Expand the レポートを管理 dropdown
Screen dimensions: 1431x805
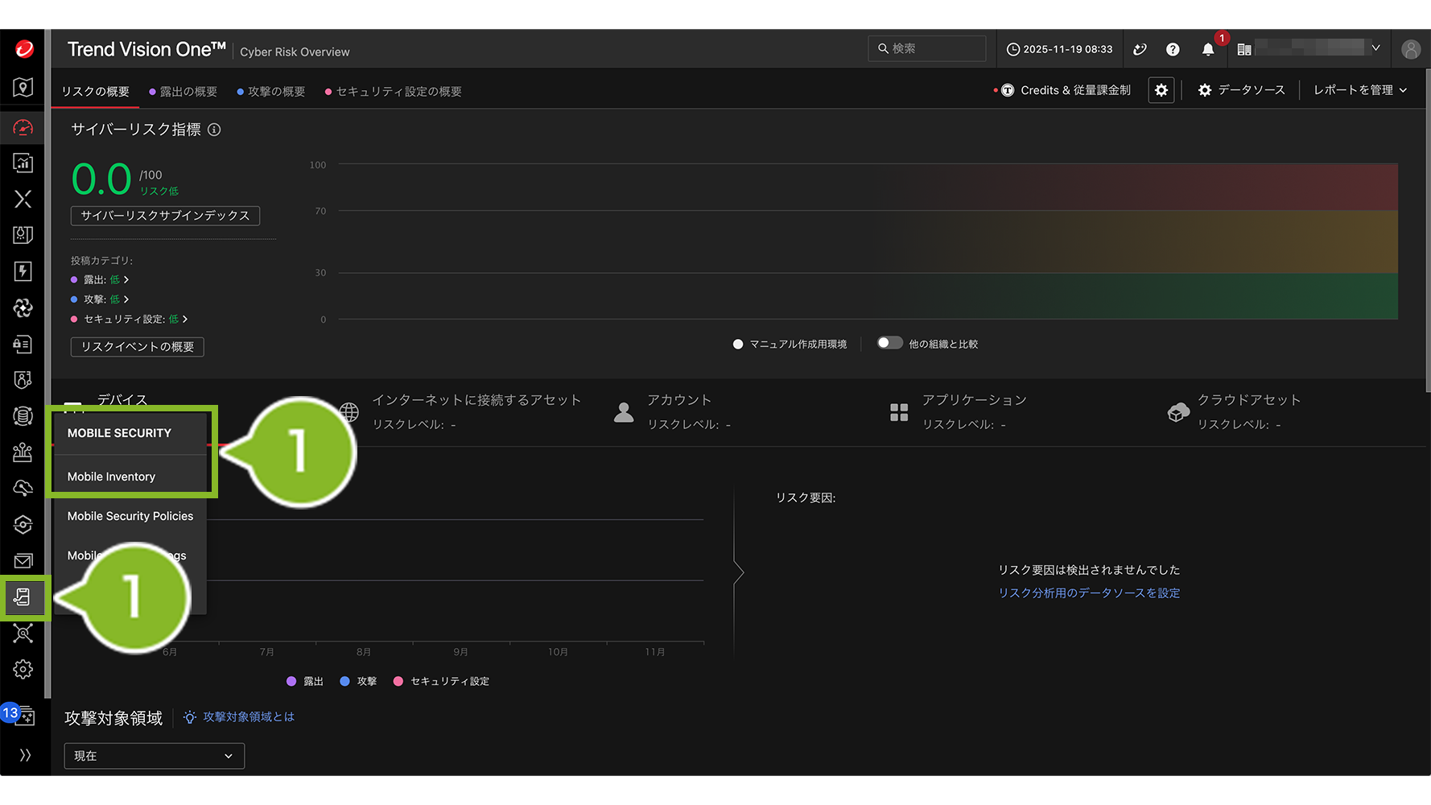tap(1359, 90)
